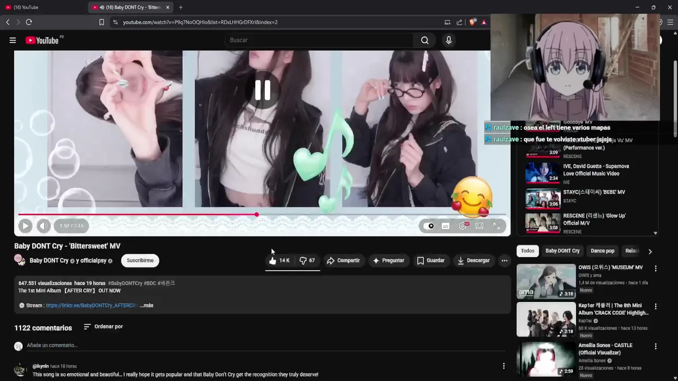Open the Kep1er CRACK CODE Highlight thumbnail
The height and width of the screenshot is (381, 678).
point(546,320)
